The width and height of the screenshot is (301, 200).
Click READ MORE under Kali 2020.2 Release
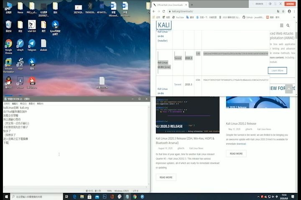[236, 154]
